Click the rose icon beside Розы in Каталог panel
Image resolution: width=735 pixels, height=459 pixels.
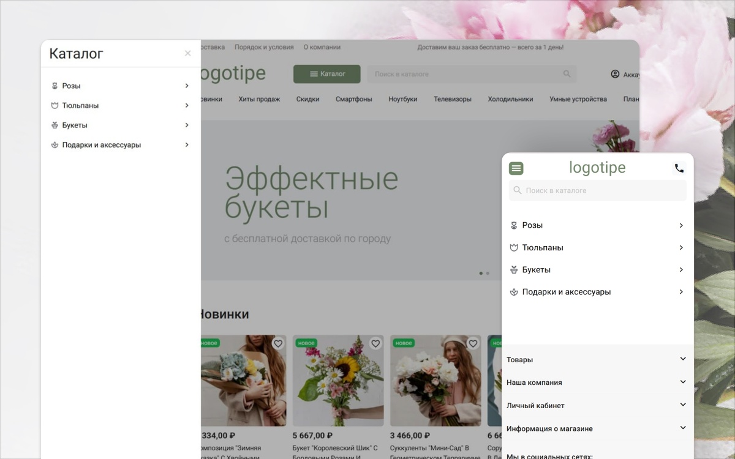[55, 86]
